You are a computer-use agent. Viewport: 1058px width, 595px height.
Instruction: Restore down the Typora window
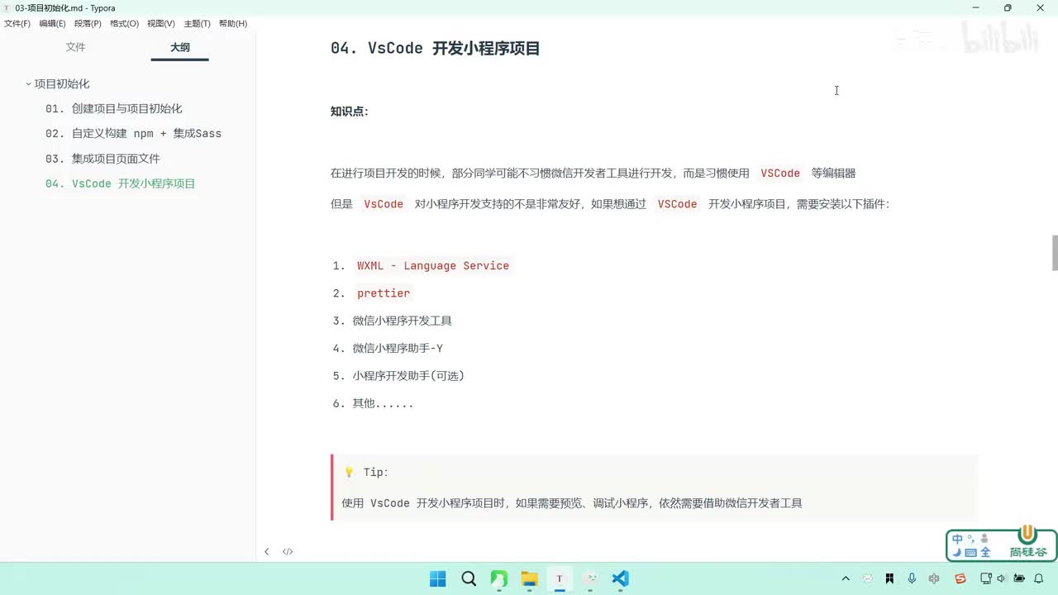click(x=1008, y=7)
